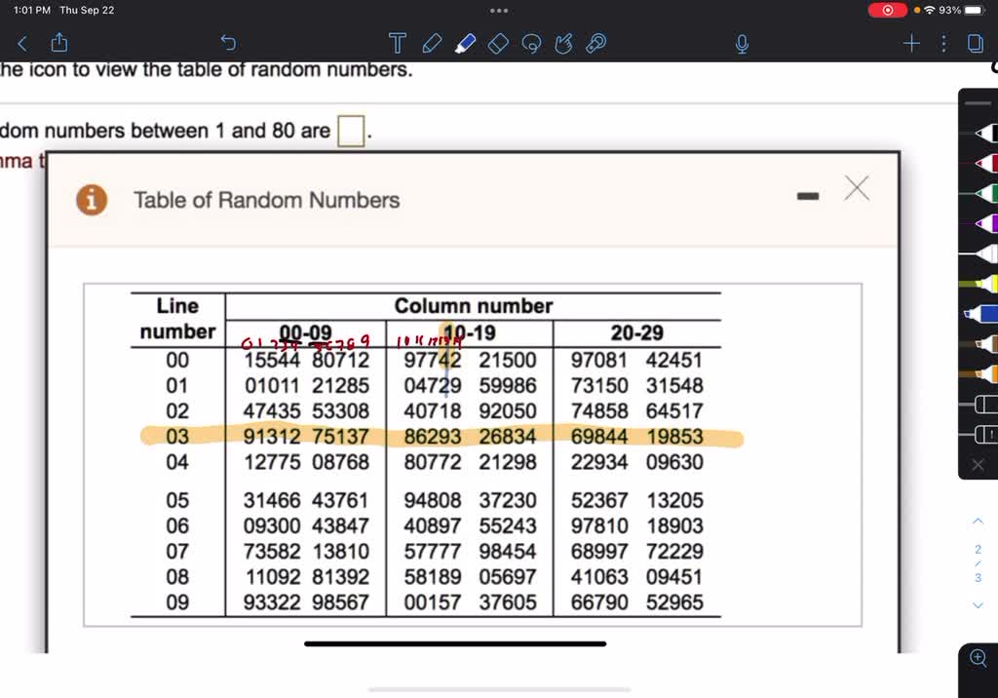Select the Pencil drawing tool
Viewport: 998px width, 698px height.
[x=432, y=43]
